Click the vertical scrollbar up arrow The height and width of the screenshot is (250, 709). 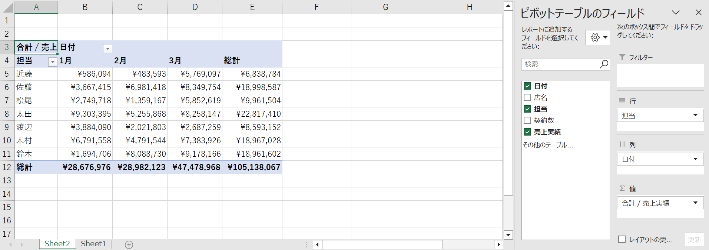(x=508, y=6)
